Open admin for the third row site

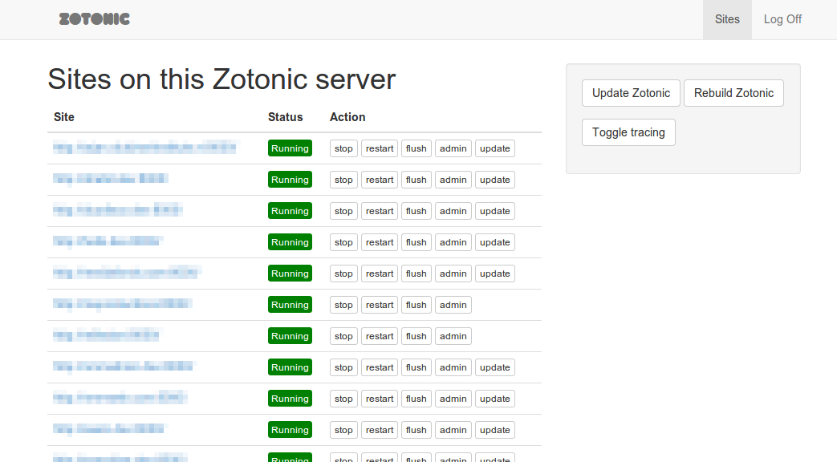click(453, 211)
